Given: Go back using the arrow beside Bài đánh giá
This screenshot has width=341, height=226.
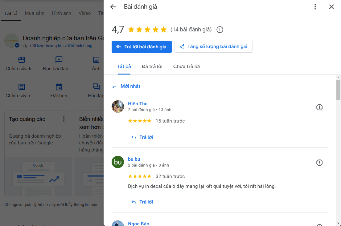Looking at the screenshot, I should 113,7.
